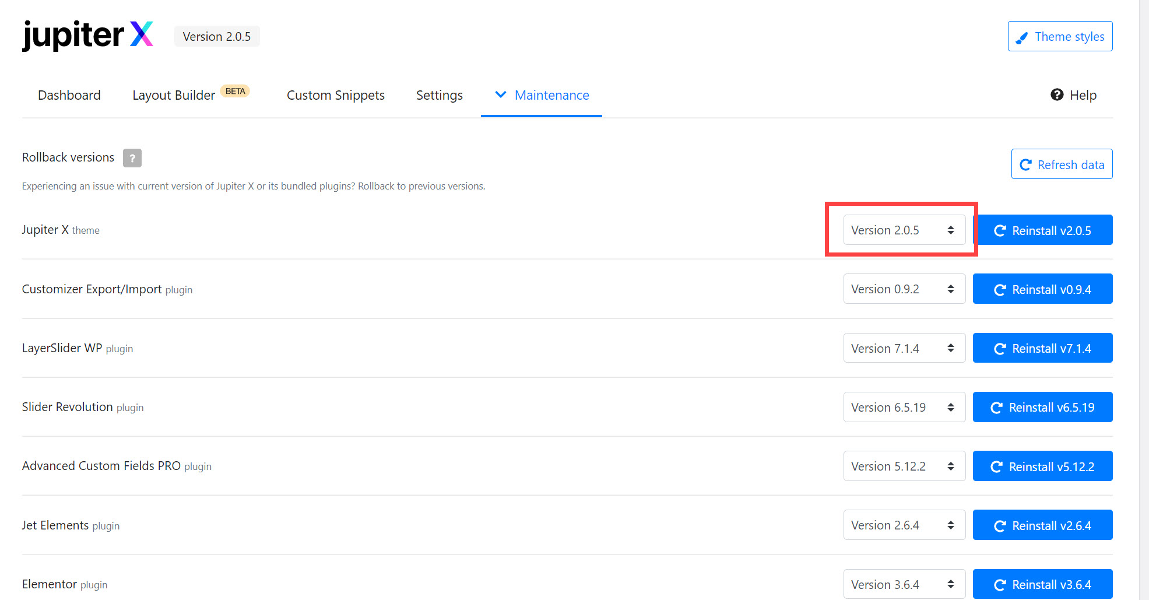Click the Help circle question icon
The height and width of the screenshot is (600, 1149).
(1057, 94)
